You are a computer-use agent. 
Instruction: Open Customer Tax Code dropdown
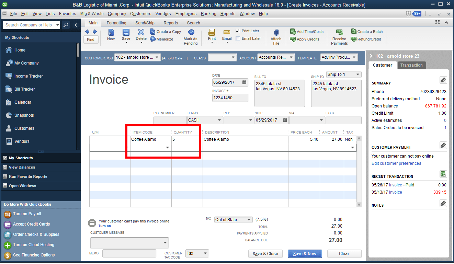click(x=205, y=253)
